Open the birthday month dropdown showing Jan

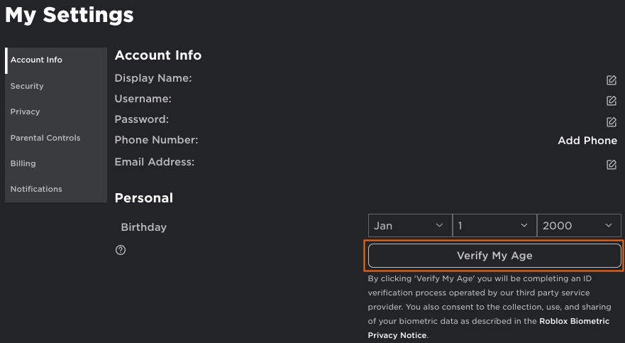[409, 226]
